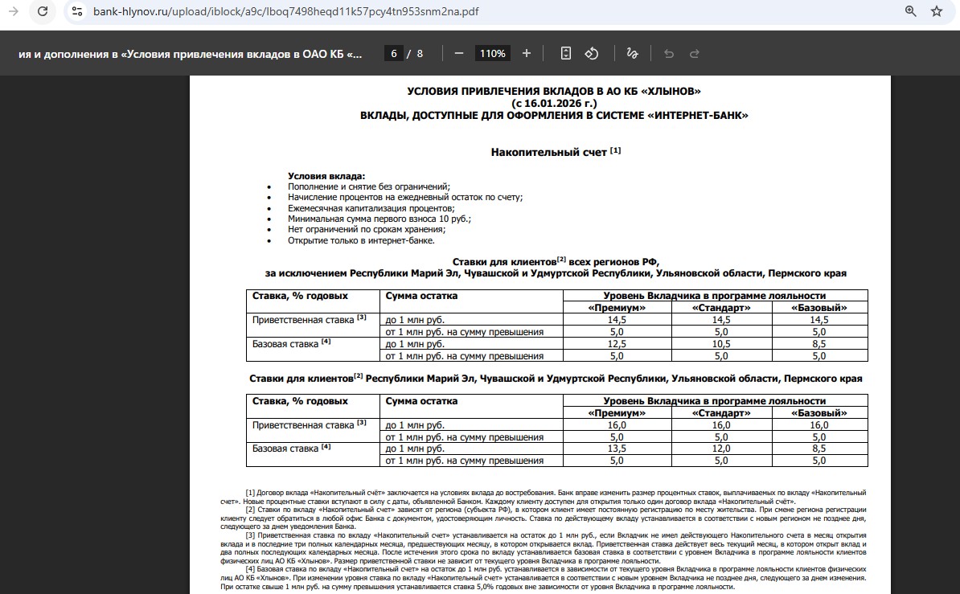Zoom in the PDF with plus button
The width and height of the screenshot is (960, 594).
click(x=527, y=53)
